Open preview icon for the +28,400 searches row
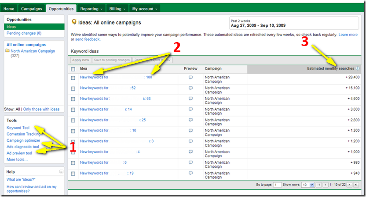The height and width of the screenshot is (197, 366). click(191, 77)
